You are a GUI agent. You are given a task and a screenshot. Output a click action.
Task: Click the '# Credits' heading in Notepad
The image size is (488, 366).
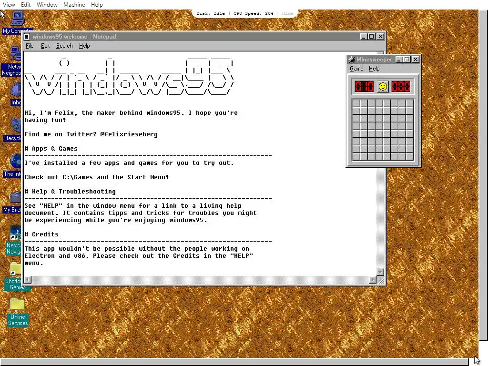pyautogui.click(x=41, y=234)
